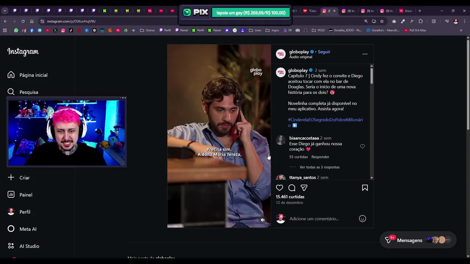The image size is (470, 264).
Task: Open Goratha's - Maxroll bookmark
Action: (x=383, y=30)
